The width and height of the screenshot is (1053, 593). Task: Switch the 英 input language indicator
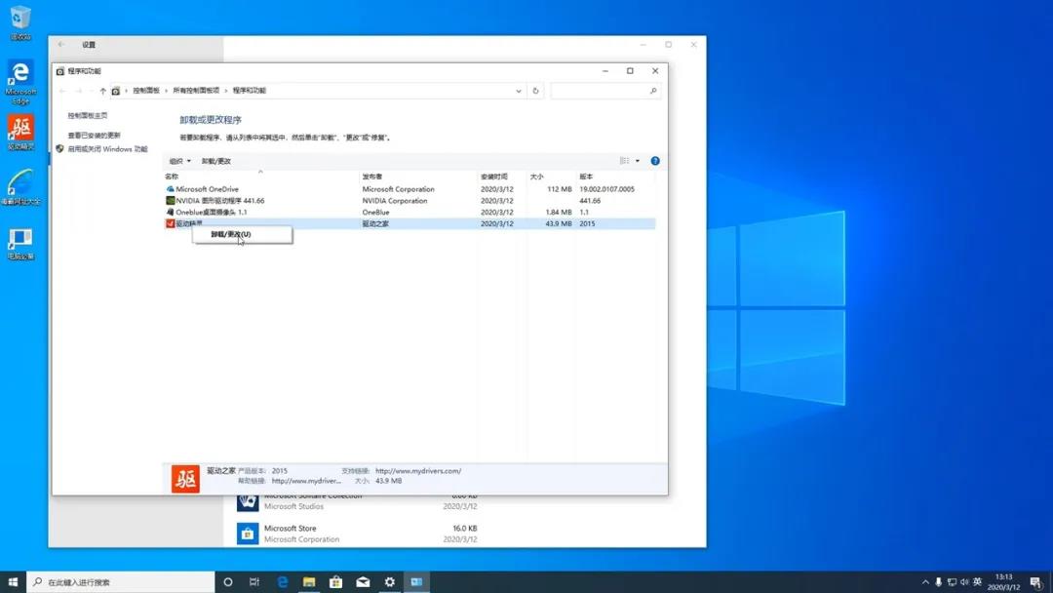(978, 581)
